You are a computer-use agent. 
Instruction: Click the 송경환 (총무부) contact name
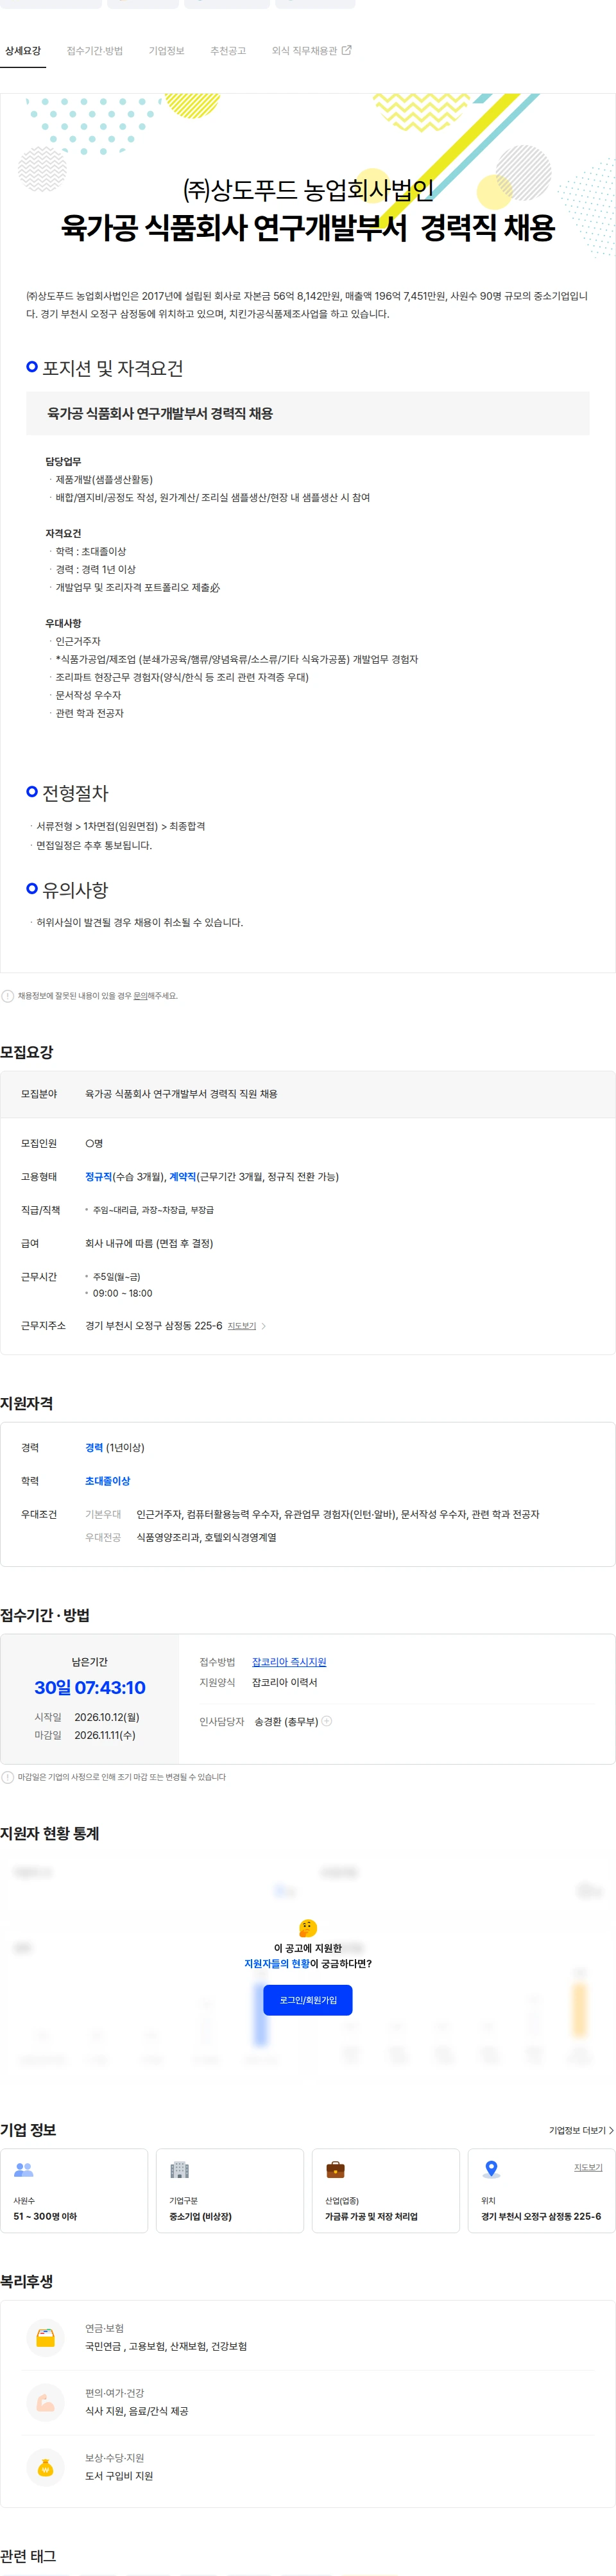pyautogui.click(x=286, y=1722)
